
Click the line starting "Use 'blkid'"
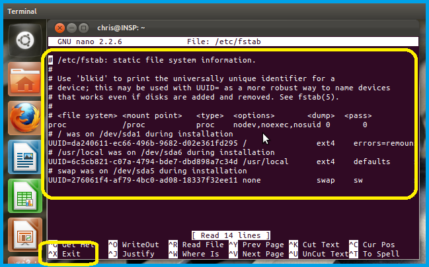(192, 78)
